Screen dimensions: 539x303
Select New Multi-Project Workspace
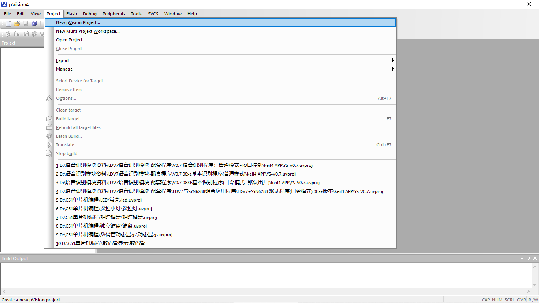pos(220,31)
